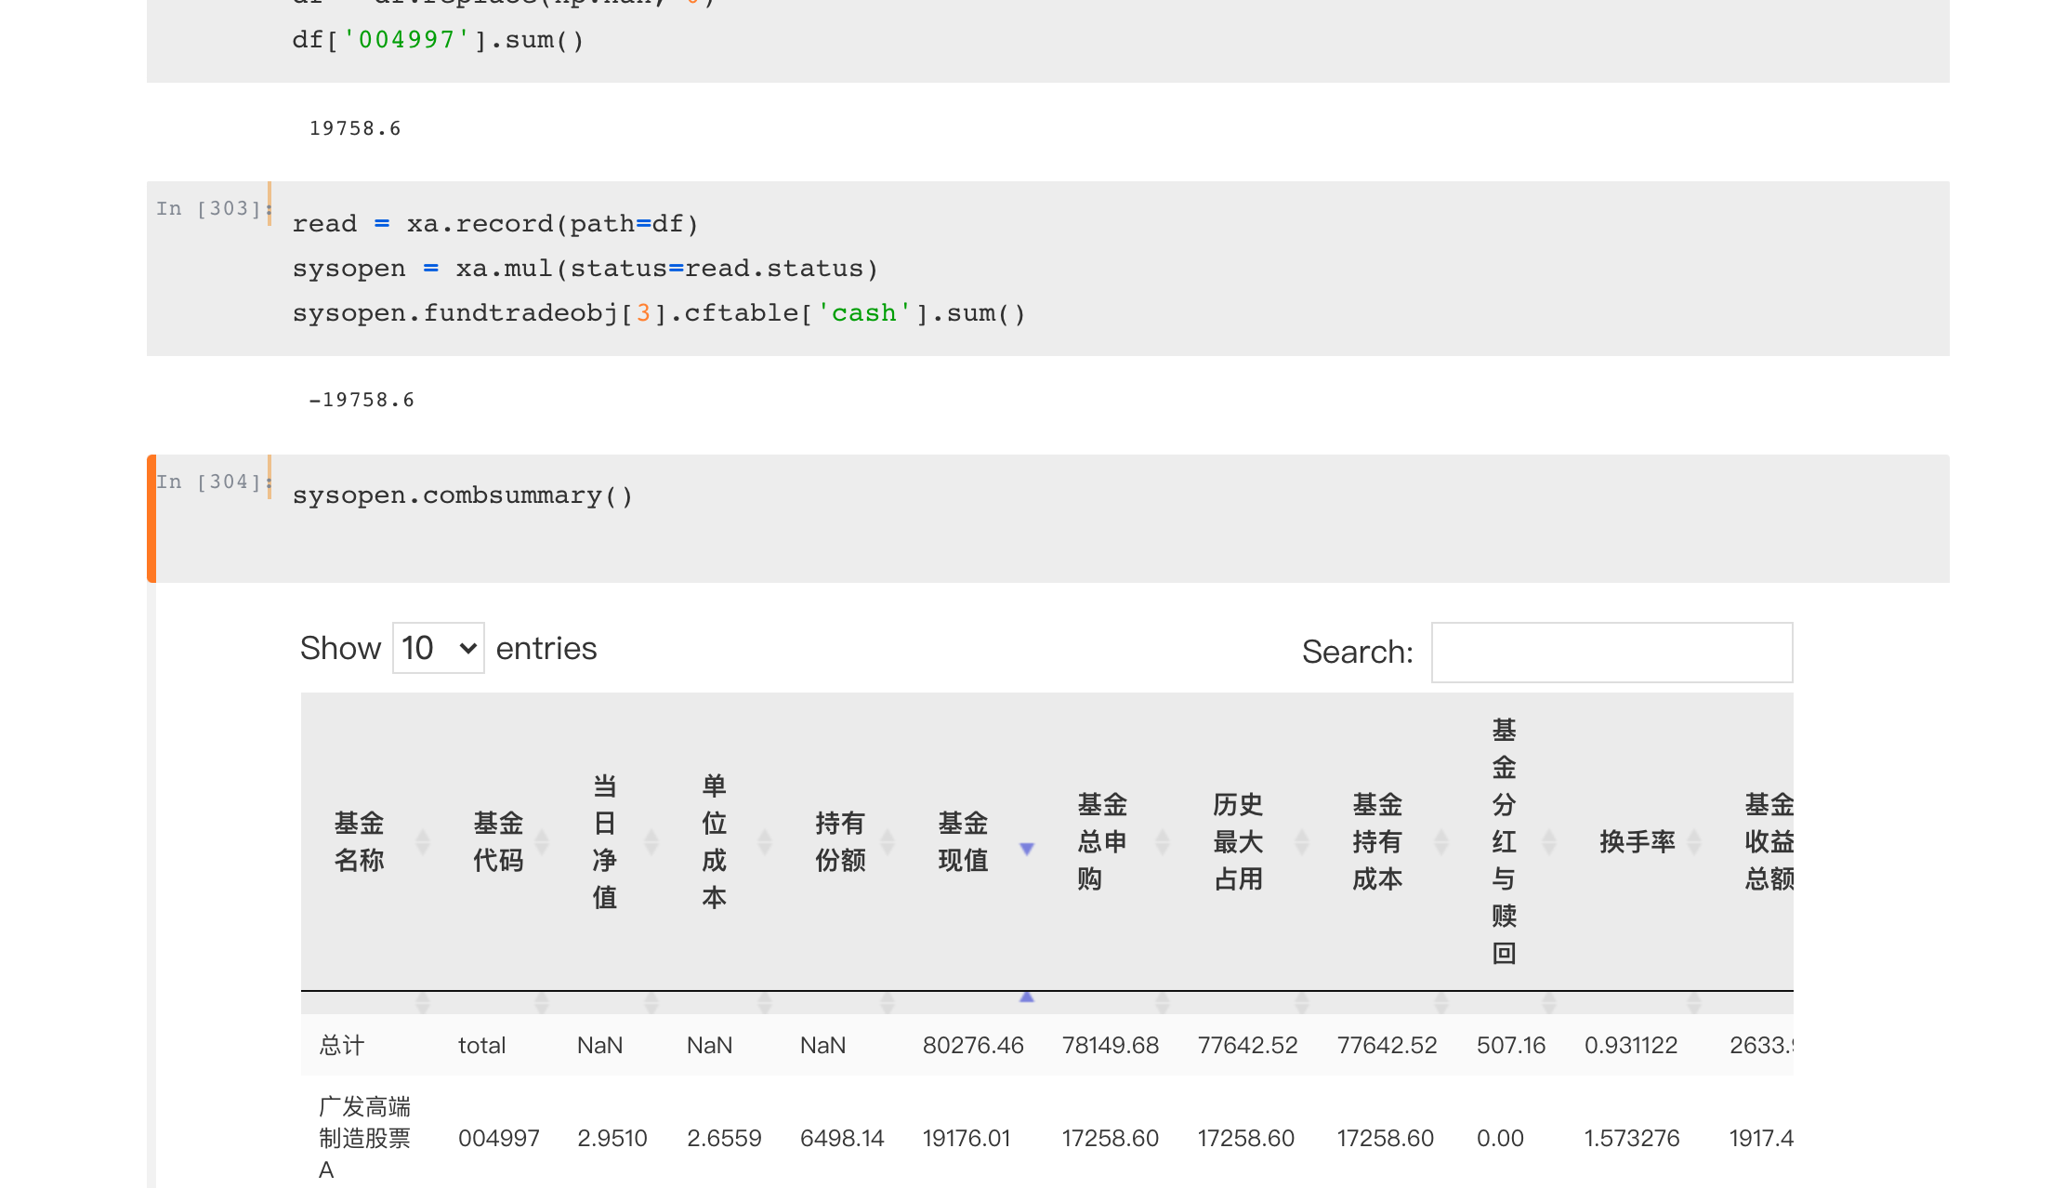Sort the 单位成本 column
2052x1188 pixels.
(x=765, y=841)
